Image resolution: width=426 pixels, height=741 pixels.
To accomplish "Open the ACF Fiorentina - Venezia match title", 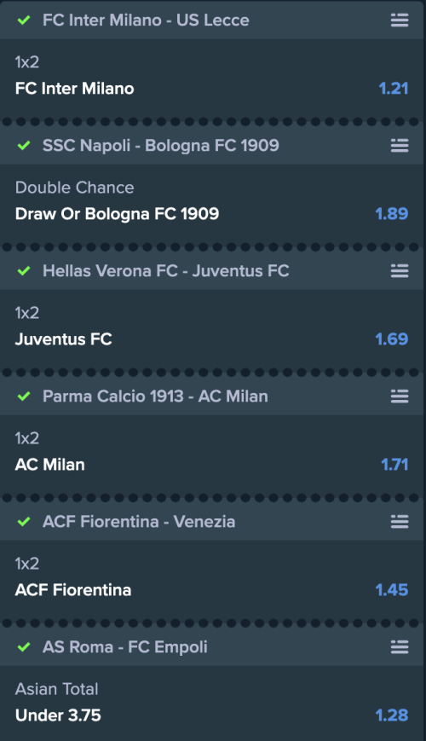I will (139, 522).
